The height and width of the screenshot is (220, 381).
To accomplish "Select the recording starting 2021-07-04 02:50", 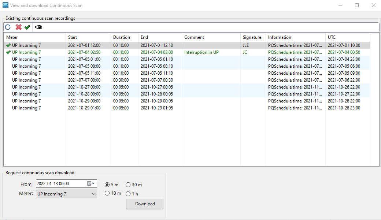I will coord(187,52).
